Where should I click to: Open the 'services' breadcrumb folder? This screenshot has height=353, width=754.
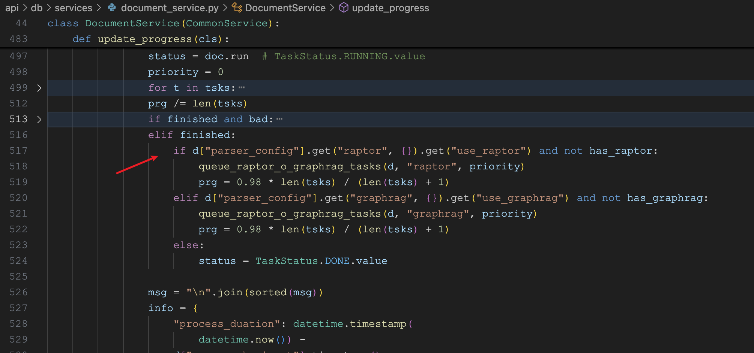pyautogui.click(x=74, y=8)
